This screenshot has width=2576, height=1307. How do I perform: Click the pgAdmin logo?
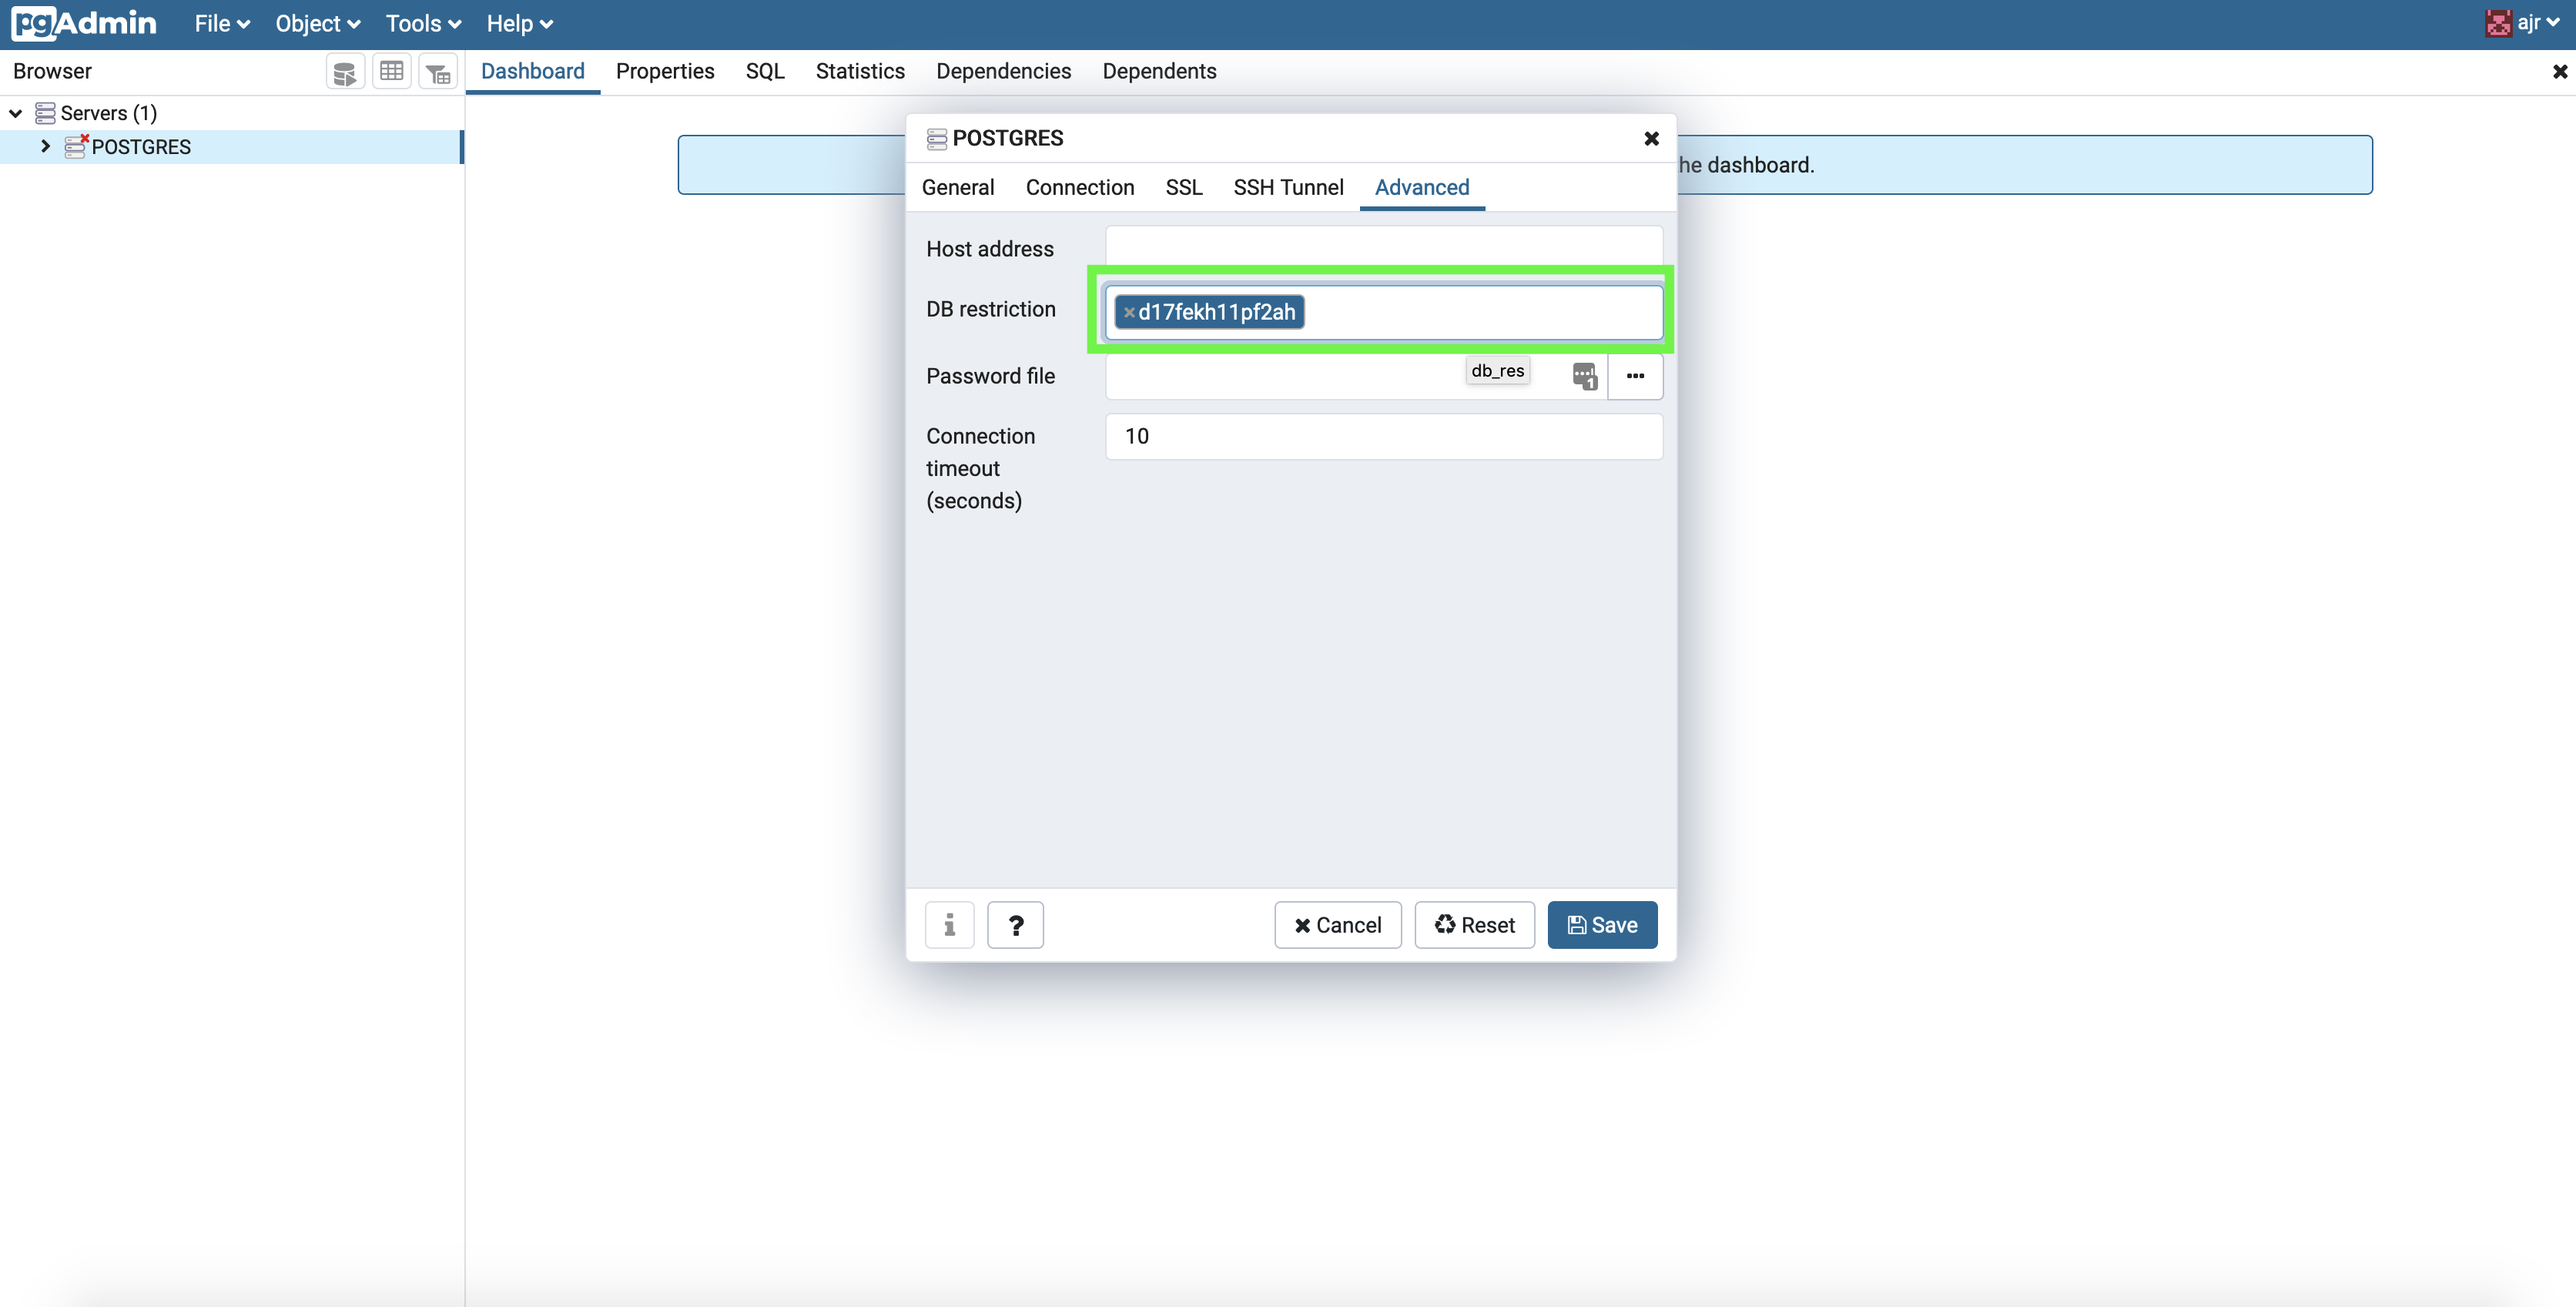pos(83,23)
